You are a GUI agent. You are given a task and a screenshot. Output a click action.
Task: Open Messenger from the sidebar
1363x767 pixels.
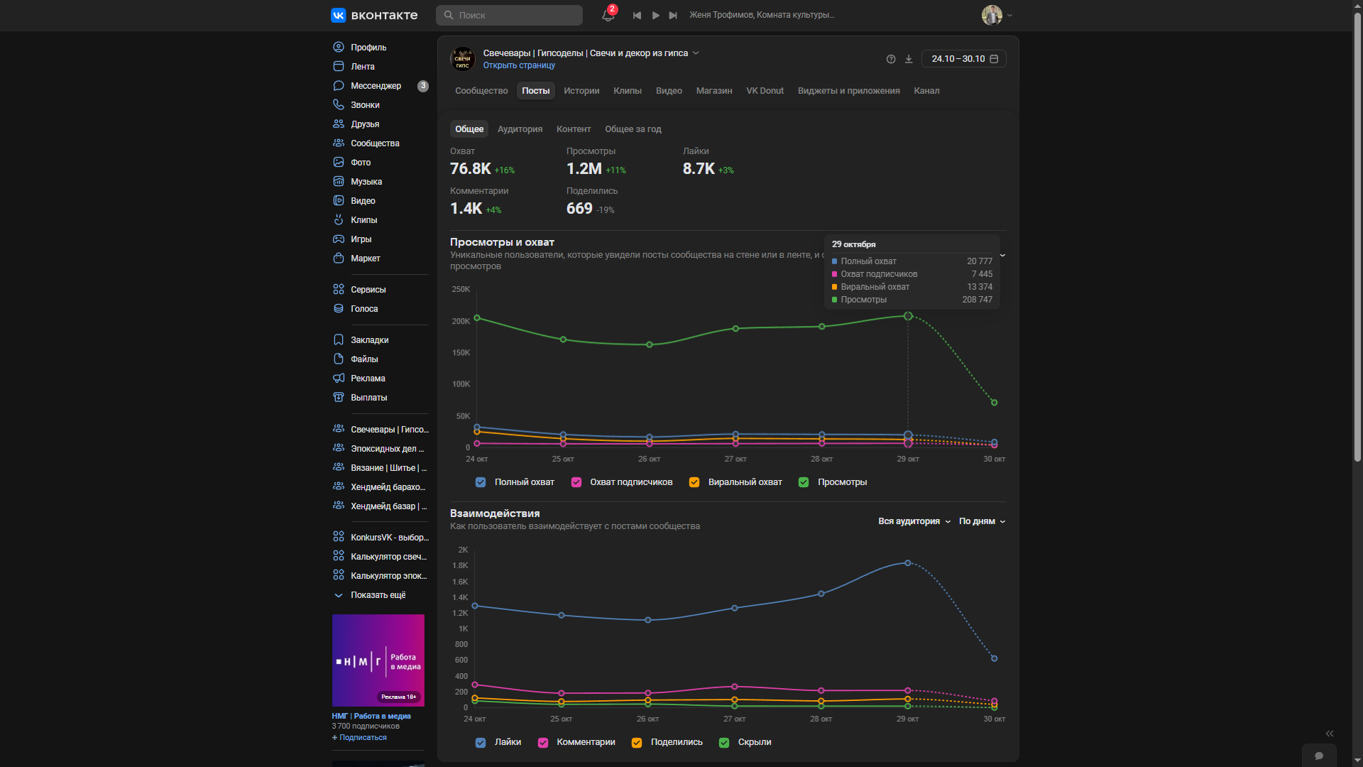pyautogui.click(x=376, y=86)
